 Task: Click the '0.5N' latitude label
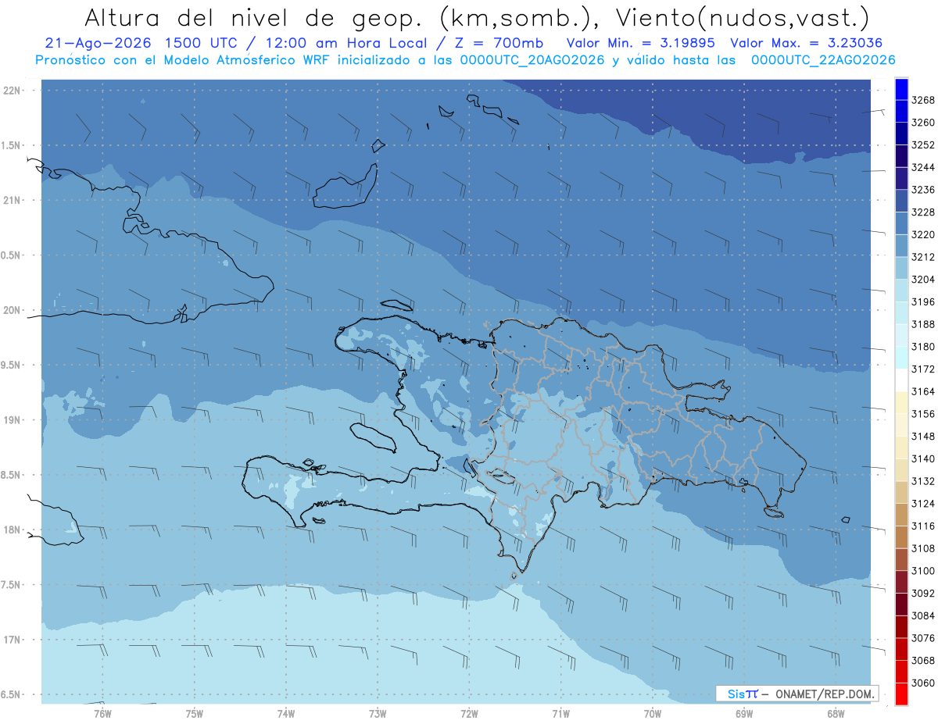point(12,255)
